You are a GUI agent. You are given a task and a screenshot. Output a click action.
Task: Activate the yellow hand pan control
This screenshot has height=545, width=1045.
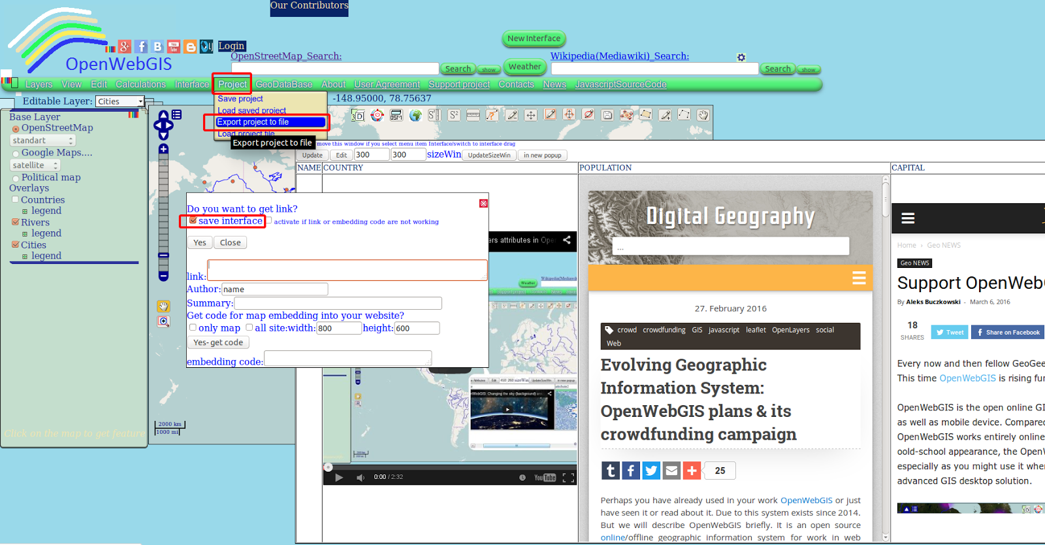[x=163, y=306]
